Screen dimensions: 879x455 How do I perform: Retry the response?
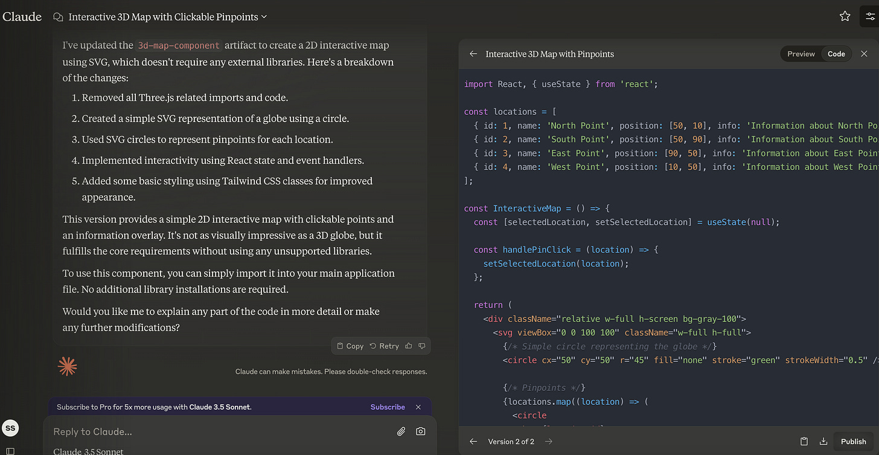[384, 346]
